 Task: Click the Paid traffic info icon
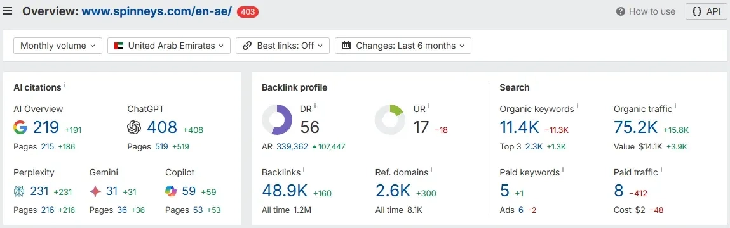[661, 170]
